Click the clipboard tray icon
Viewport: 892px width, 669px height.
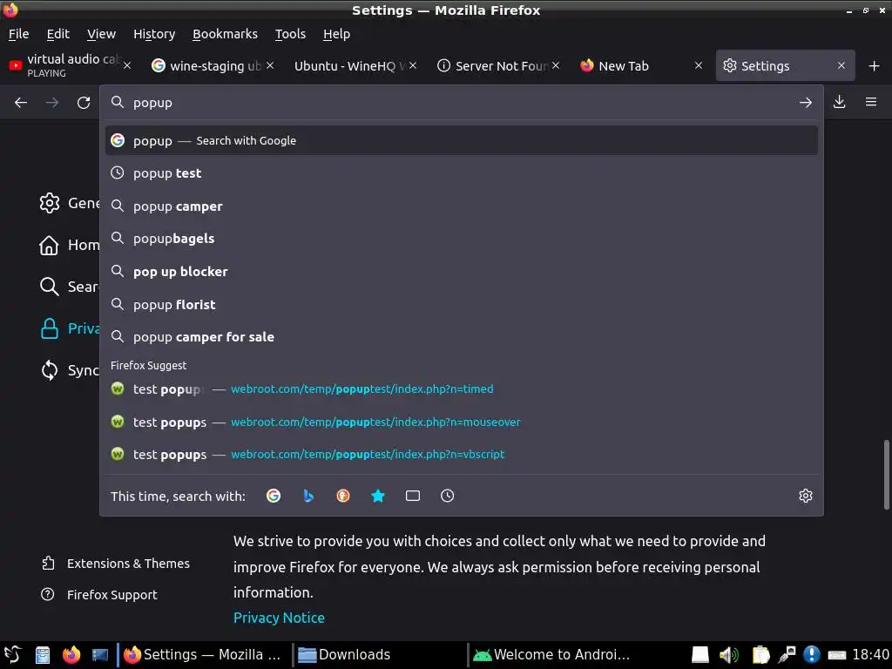point(760,655)
